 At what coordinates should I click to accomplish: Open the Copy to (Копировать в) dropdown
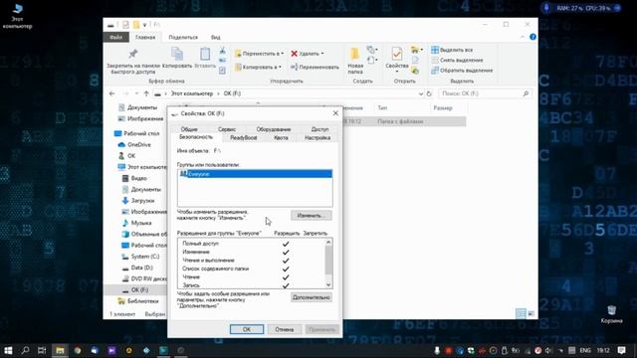[258, 67]
